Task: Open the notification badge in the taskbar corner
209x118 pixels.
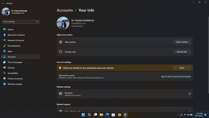Action: point(205,115)
